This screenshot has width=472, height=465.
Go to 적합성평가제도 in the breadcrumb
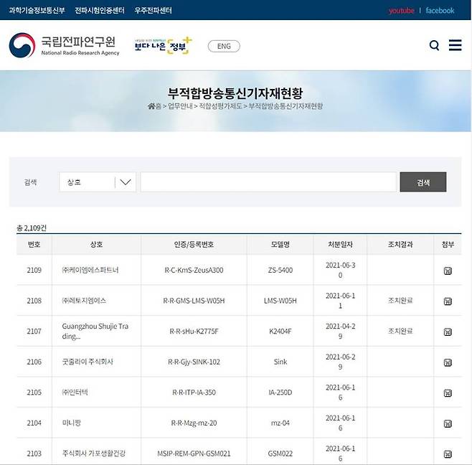[220, 106]
